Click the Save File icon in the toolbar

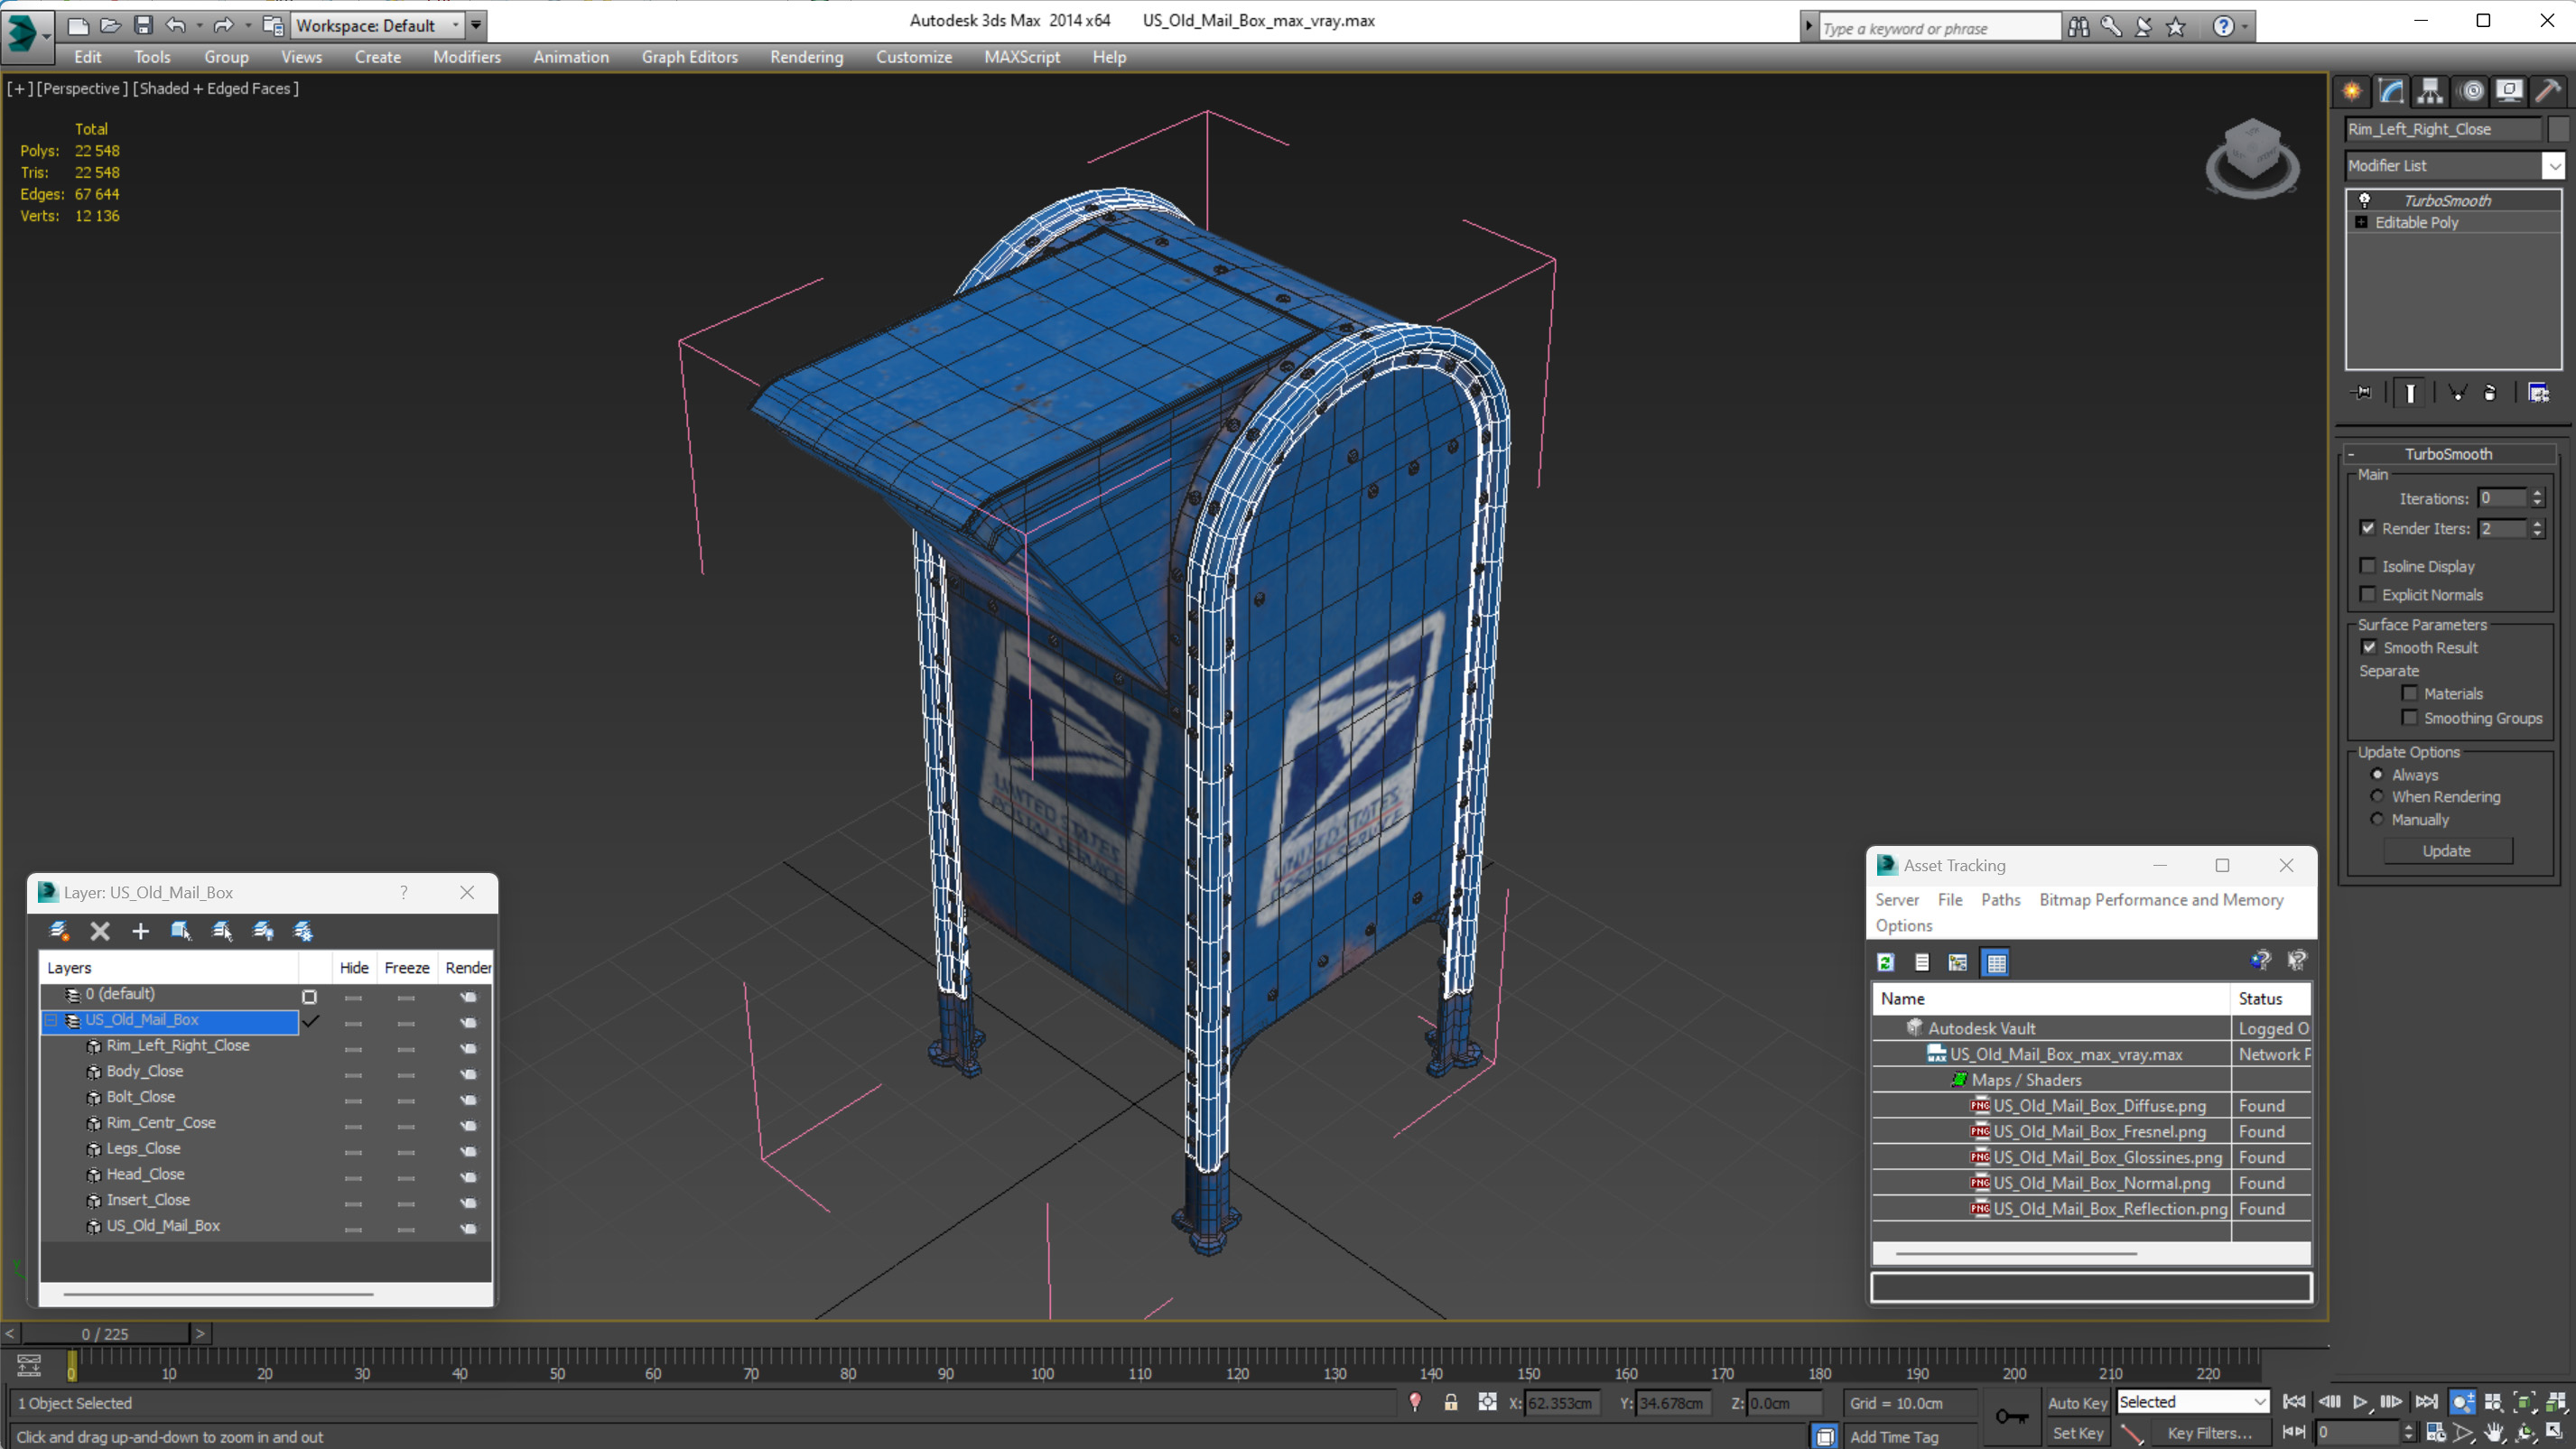(x=143, y=25)
